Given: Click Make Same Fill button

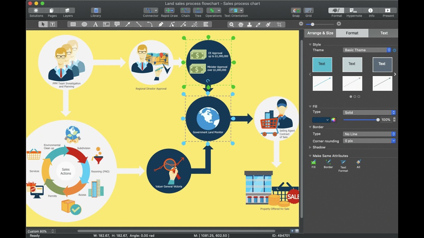Looking at the screenshot, I should (314, 164).
